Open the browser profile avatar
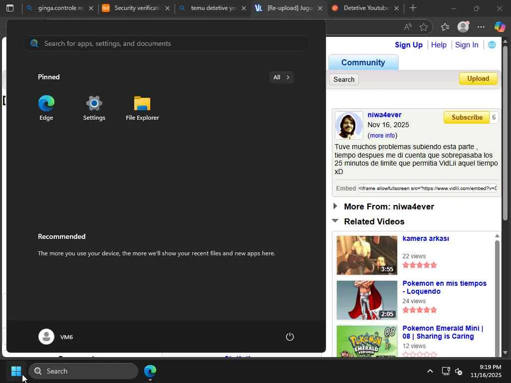Viewport: 511px width, 383px height. coord(463,27)
